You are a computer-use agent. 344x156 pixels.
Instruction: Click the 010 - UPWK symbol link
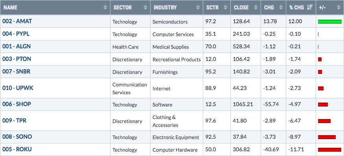point(18,88)
